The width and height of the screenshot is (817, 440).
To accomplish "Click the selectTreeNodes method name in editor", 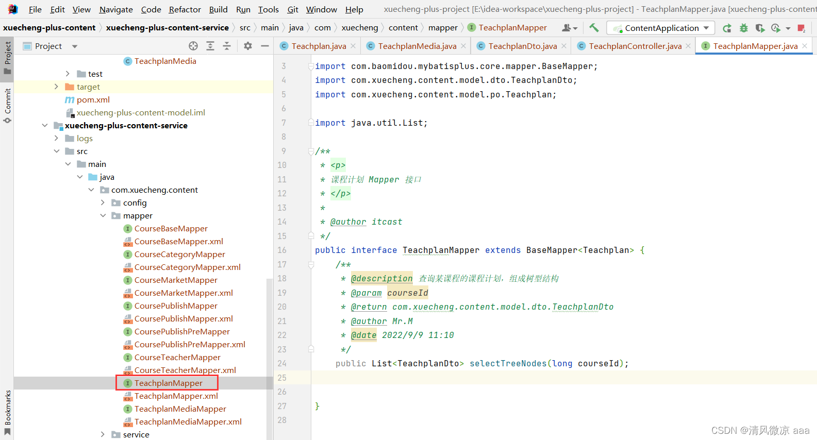I will tap(508, 363).
